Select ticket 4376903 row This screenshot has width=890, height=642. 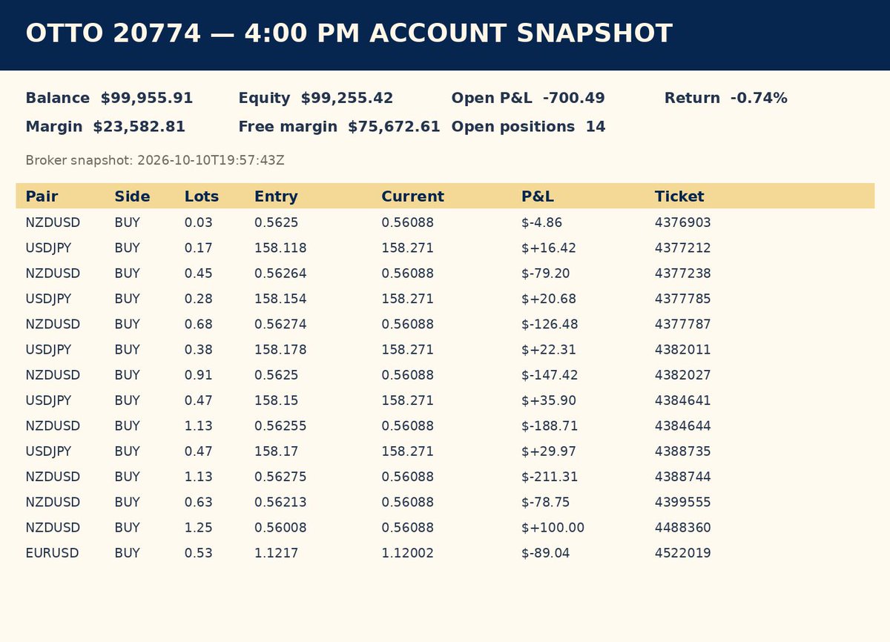(x=445, y=222)
